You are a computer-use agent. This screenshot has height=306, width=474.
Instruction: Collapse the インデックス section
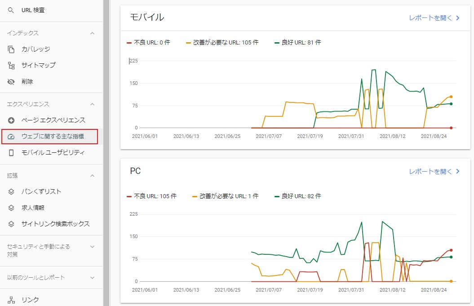tap(93, 33)
